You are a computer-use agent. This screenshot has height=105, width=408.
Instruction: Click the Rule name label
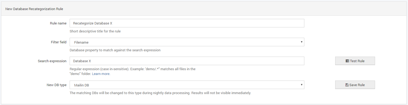click(58, 23)
